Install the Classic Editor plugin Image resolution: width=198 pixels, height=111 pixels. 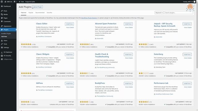pyautogui.click(x=69, y=24)
